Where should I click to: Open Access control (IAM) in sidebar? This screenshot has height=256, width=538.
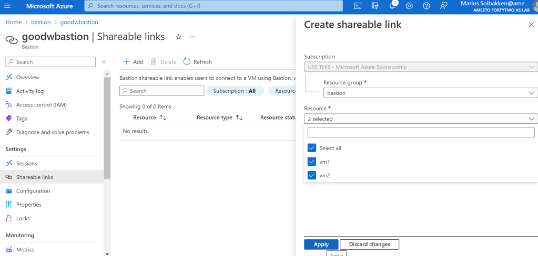pos(41,105)
